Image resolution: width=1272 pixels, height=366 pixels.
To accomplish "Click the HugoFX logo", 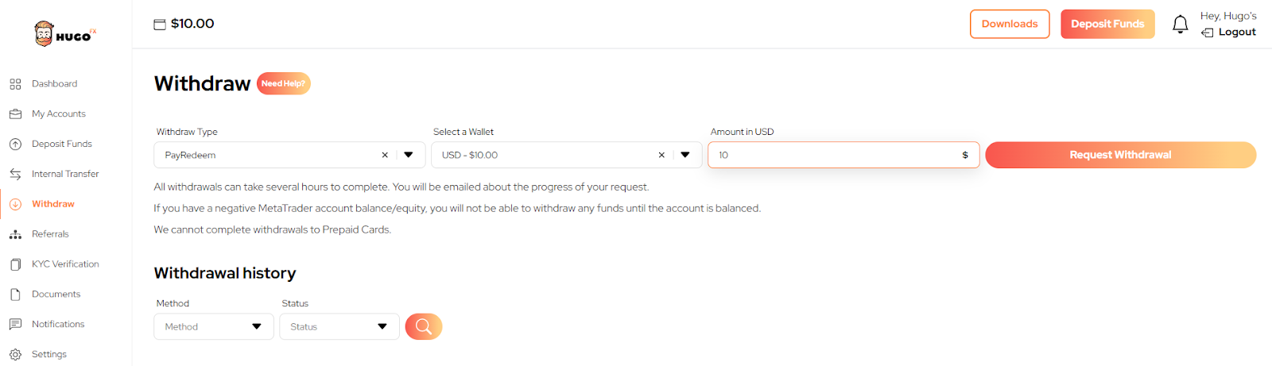I will click(65, 34).
